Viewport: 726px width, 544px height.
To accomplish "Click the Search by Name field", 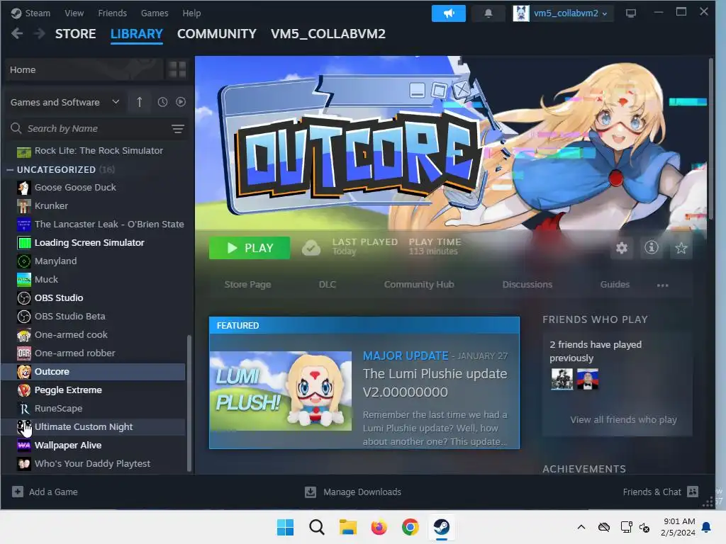I will [97, 129].
